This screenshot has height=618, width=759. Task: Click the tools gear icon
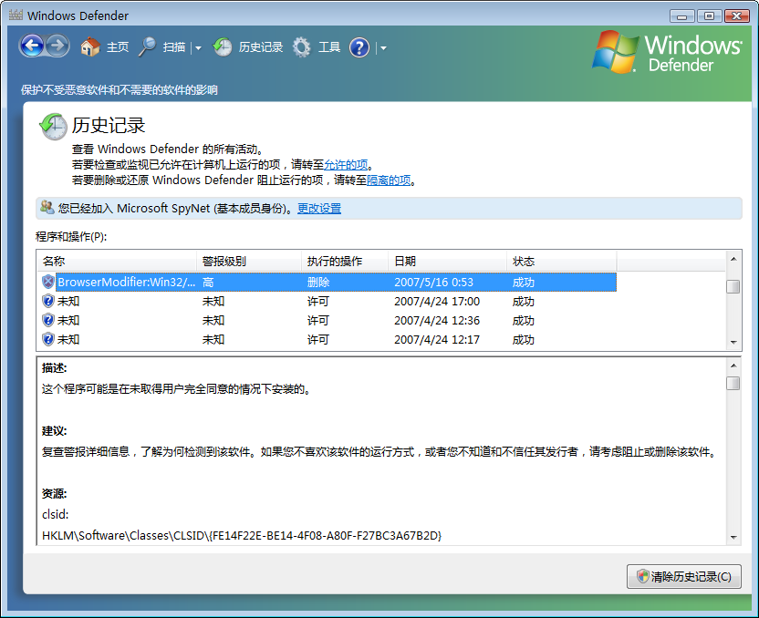302,47
